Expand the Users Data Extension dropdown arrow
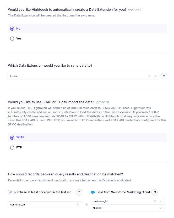 pos(155,76)
